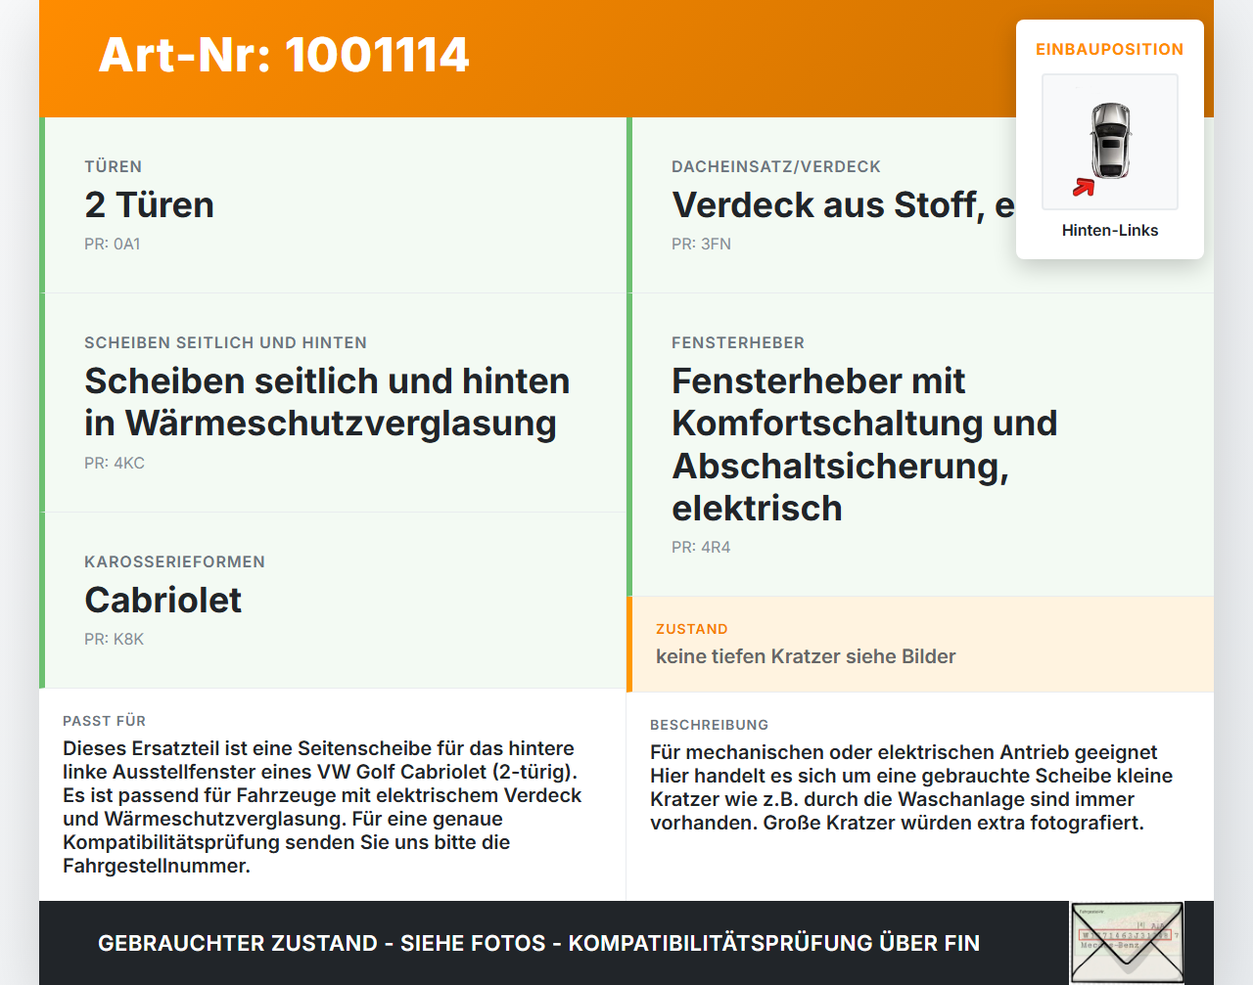Select the PR: 4KC code
The width and height of the screenshot is (1253, 985).
coord(115,463)
